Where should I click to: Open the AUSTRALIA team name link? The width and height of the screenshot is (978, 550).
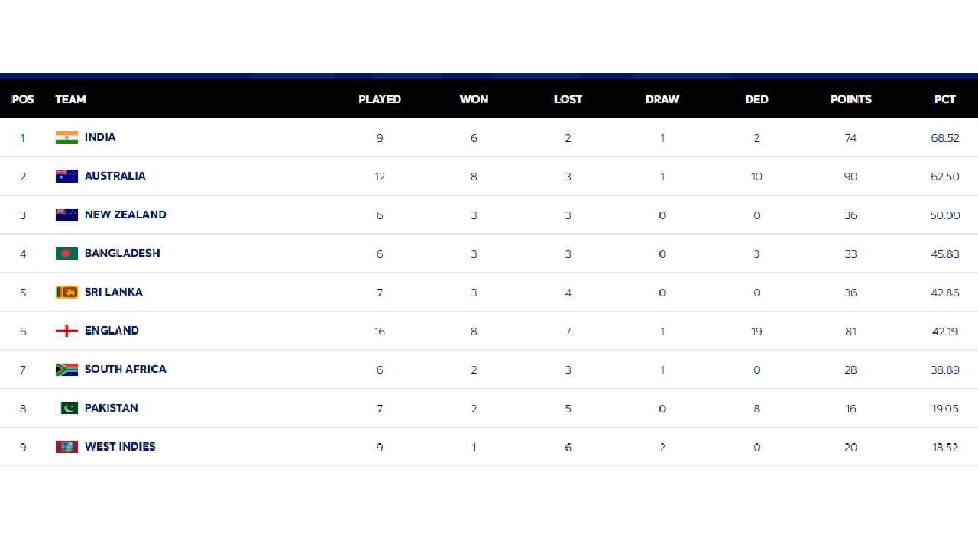pos(115,176)
